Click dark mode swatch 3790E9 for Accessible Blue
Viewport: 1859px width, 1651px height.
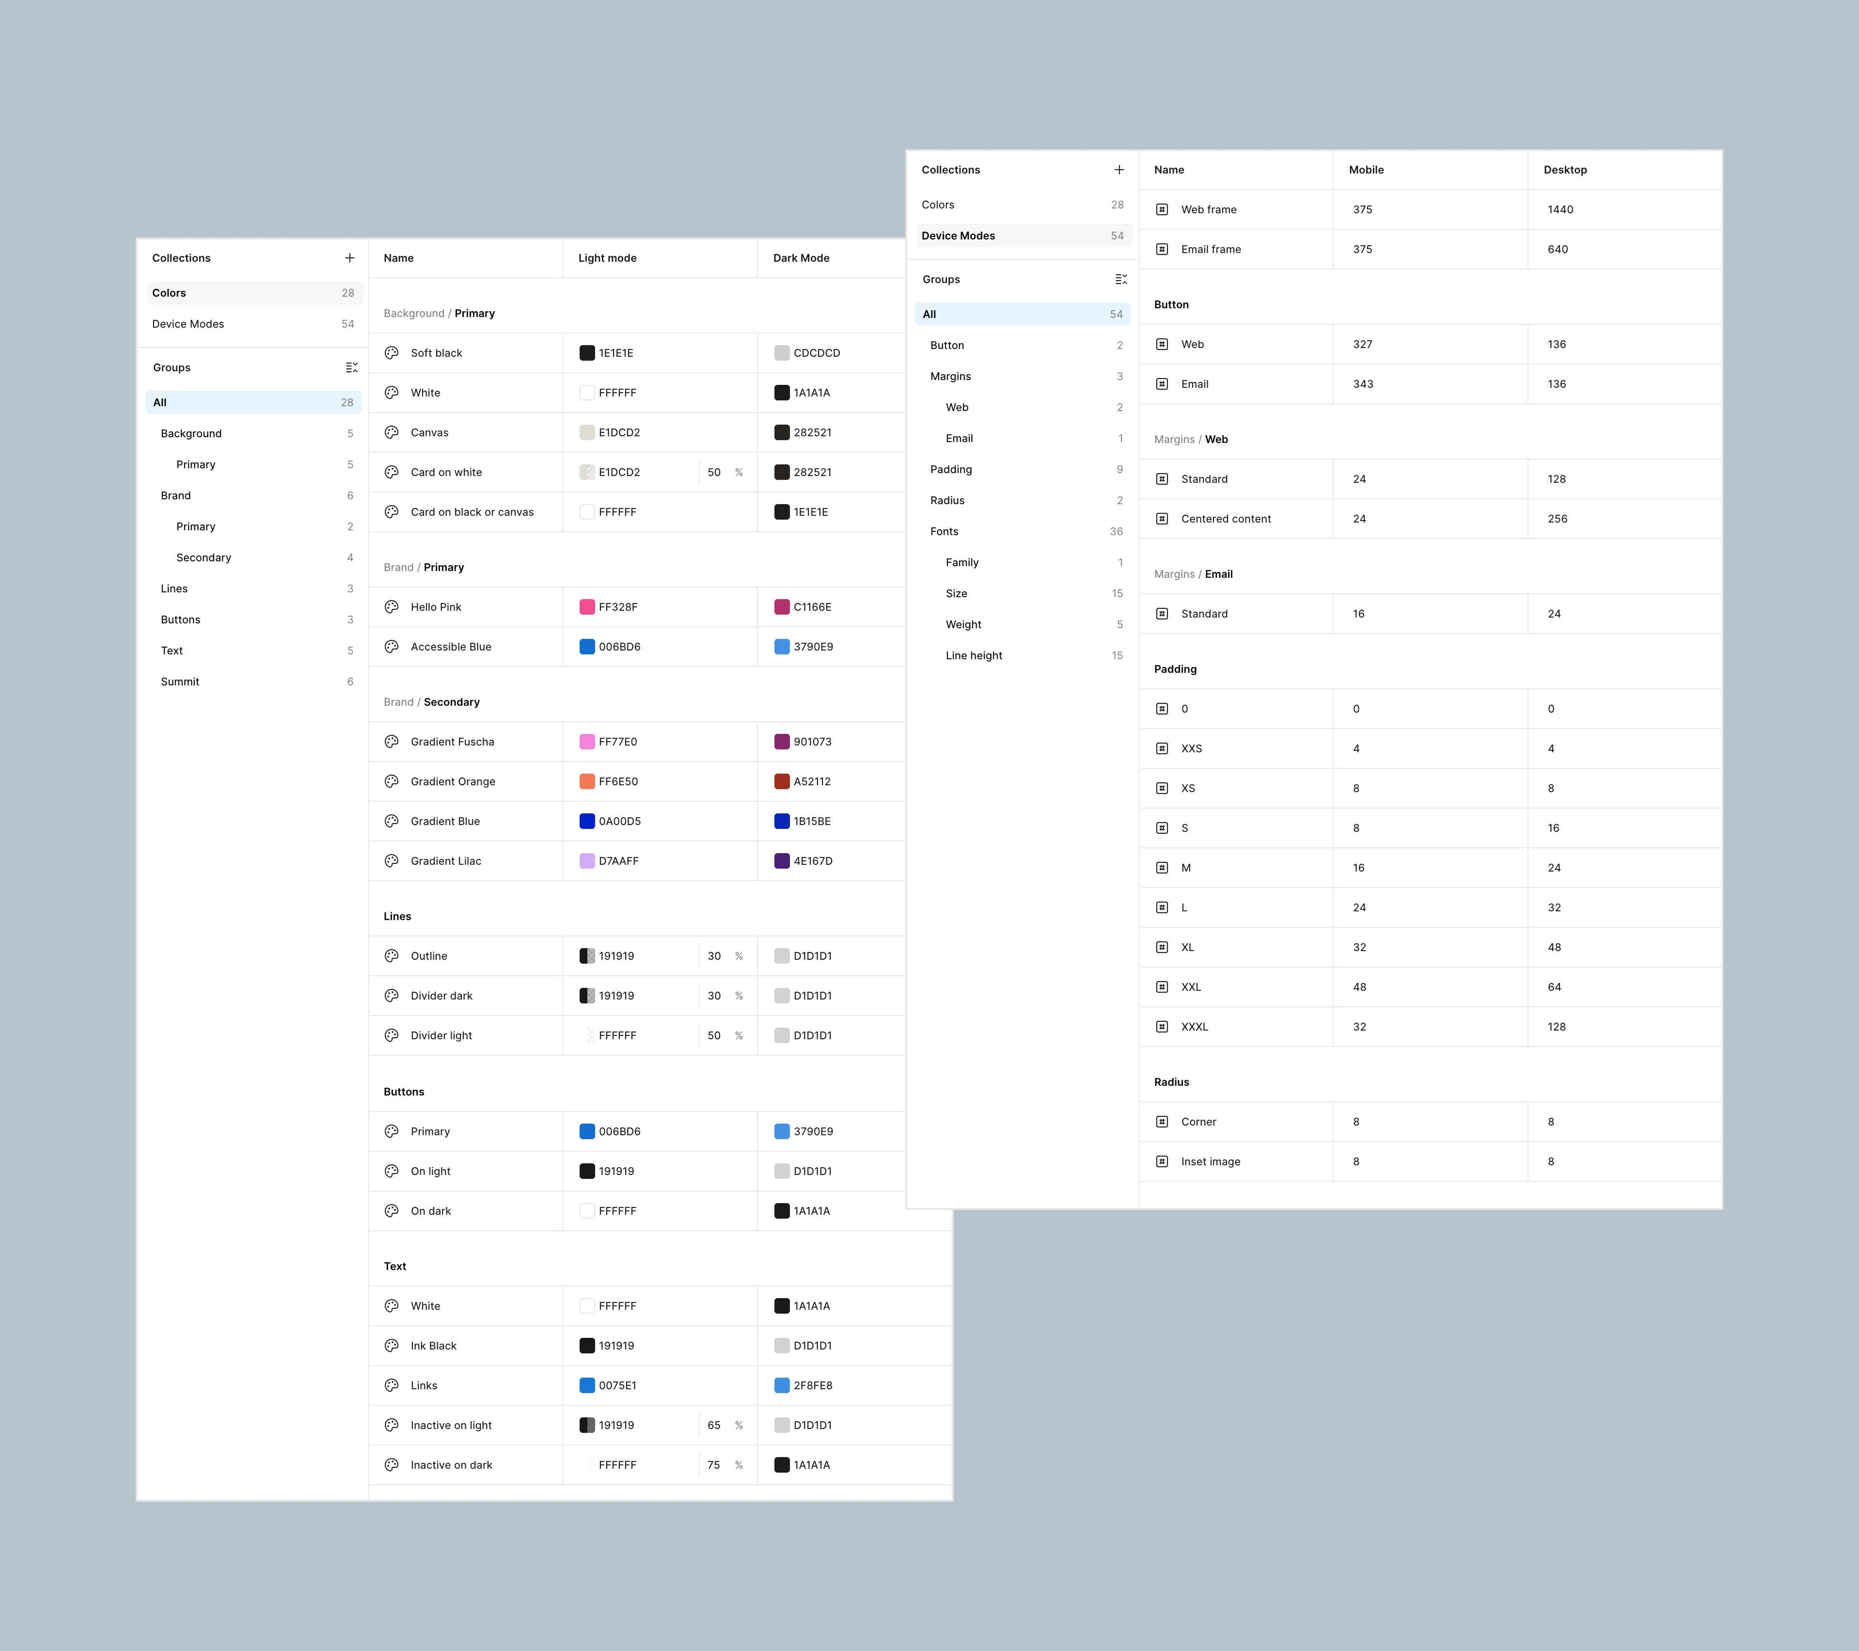(x=782, y=647)
